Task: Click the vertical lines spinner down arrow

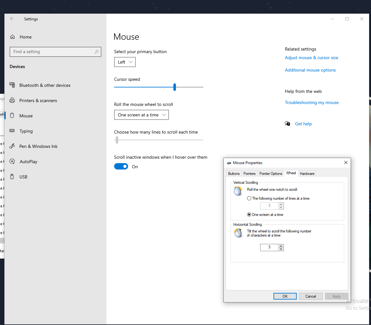Action: pyautogui.click(x=281, y=207)
